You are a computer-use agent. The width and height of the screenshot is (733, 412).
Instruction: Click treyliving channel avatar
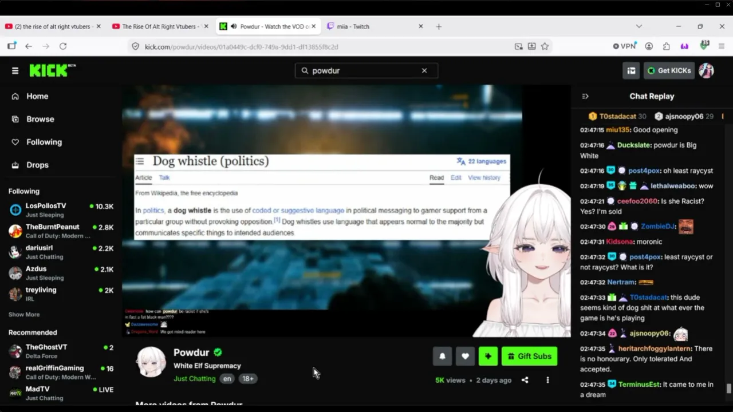(15, 294)
